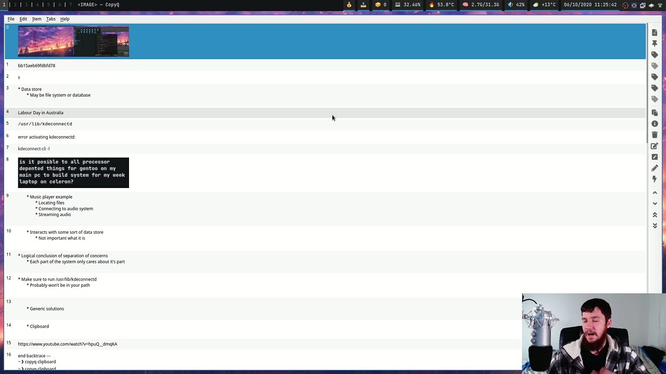The height and width of the screenshot is (374, 666).
Task: Move the item up using chevron
Action: pyautogui.click(x=655, y=193)
